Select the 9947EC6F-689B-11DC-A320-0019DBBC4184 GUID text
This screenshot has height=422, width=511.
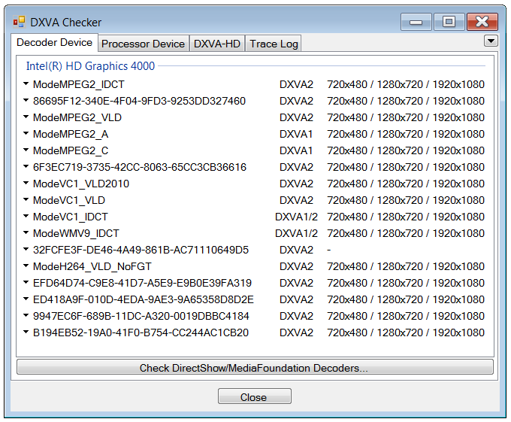[x=141, y=317]
